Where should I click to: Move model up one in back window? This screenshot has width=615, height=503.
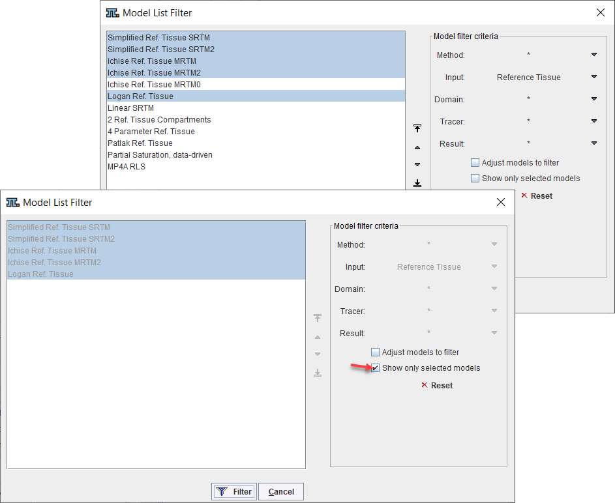[x=417, y=148]
